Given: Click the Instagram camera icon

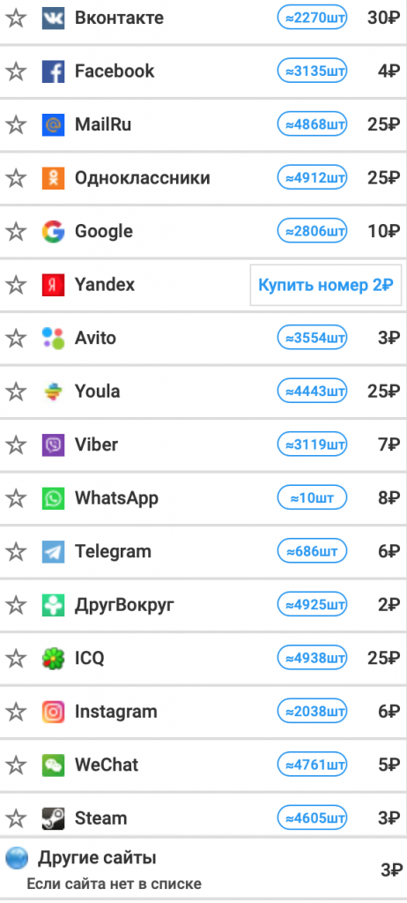Looking at the screenshot, I should tap(53, 712).
